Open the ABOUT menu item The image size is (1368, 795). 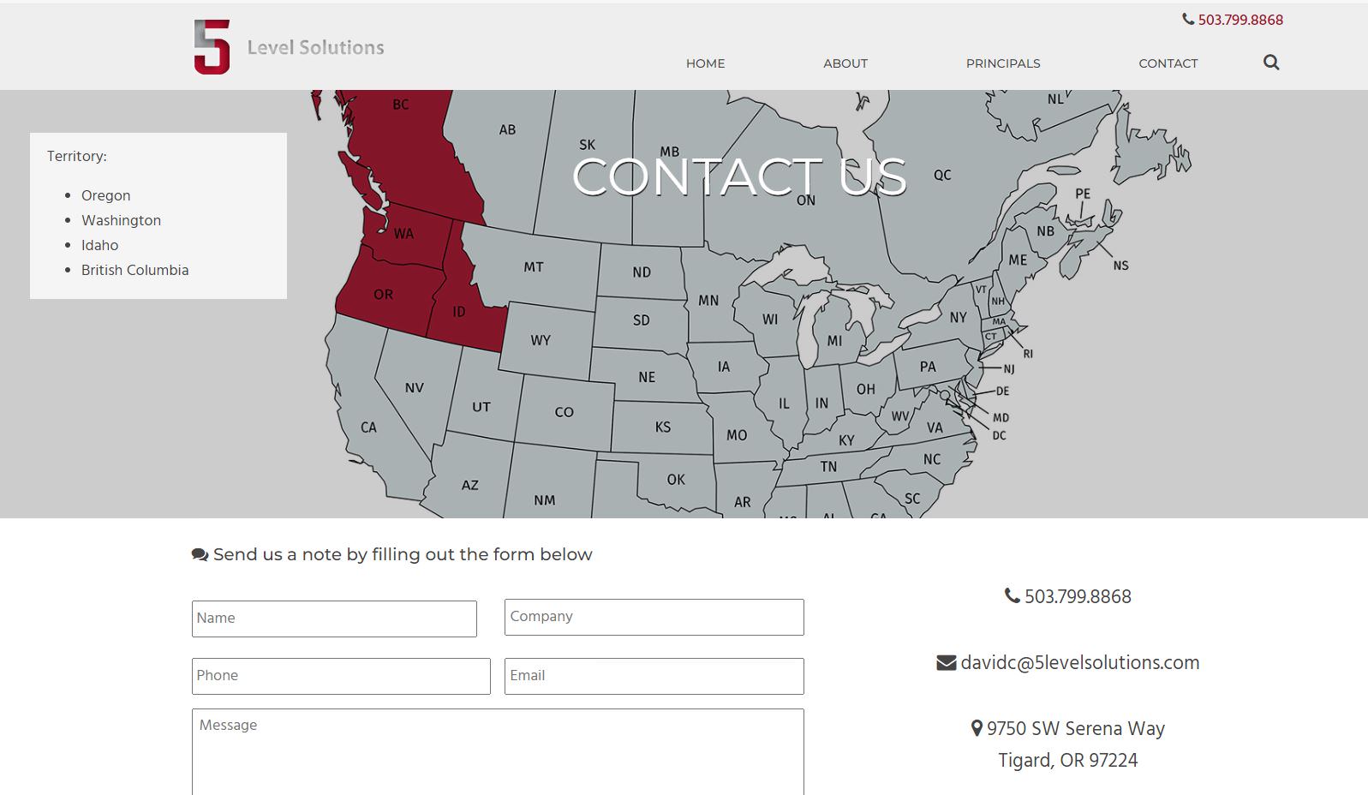[845, 63]
